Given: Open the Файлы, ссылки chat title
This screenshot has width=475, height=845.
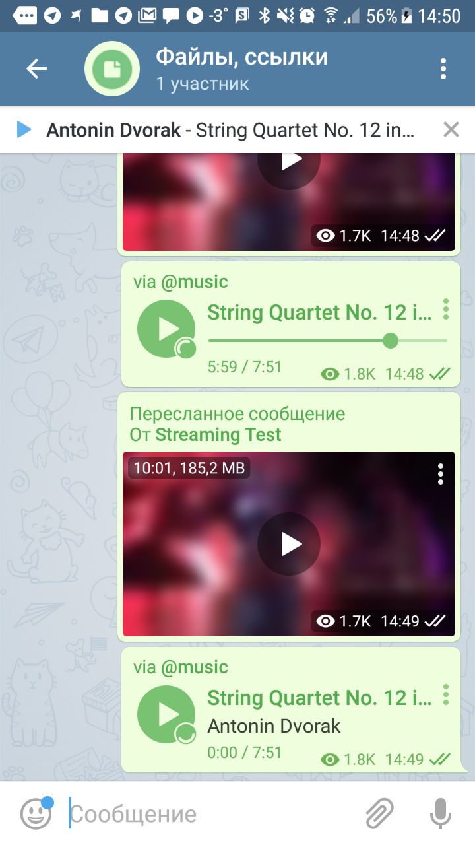Looking at the screenshot, I should 241,57.
